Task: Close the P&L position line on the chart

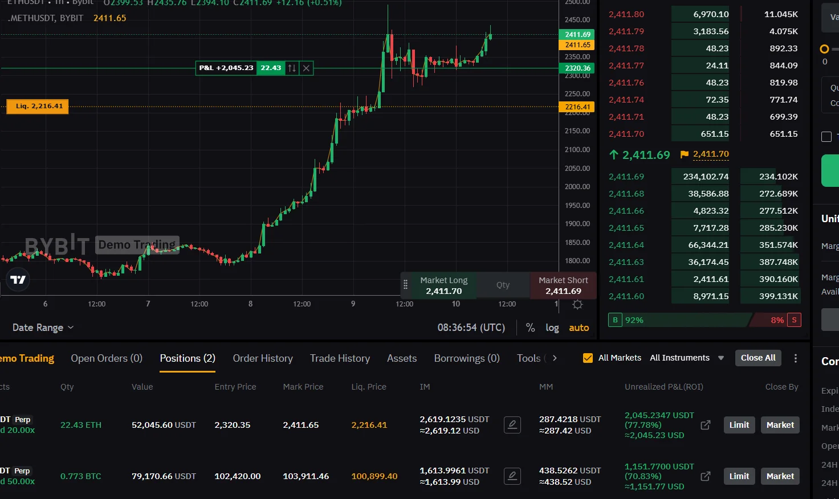Action: [x=306, y=68]
